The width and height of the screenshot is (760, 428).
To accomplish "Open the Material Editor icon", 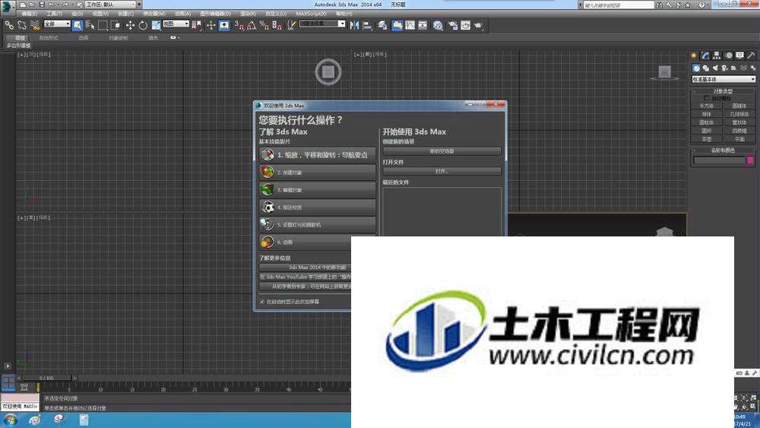I will coord(439,25).
